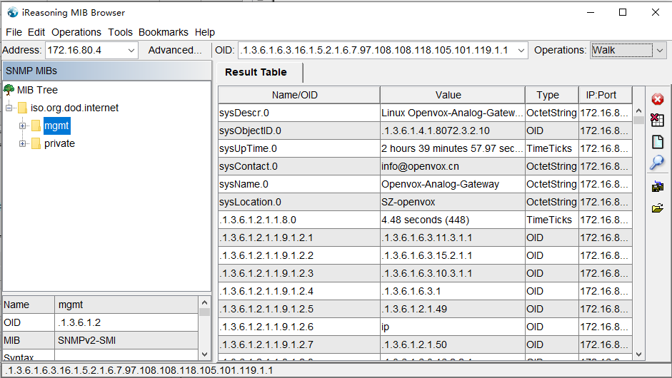Click the .1.3.6.1.4.1.8072.3.2.10 value
Viewport: 672px width, 378px height.
[x=453, y=131]
